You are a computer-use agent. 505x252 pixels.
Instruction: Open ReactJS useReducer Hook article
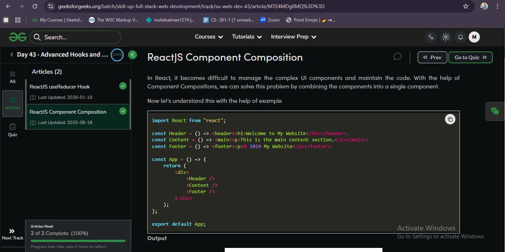pos(78,91)
